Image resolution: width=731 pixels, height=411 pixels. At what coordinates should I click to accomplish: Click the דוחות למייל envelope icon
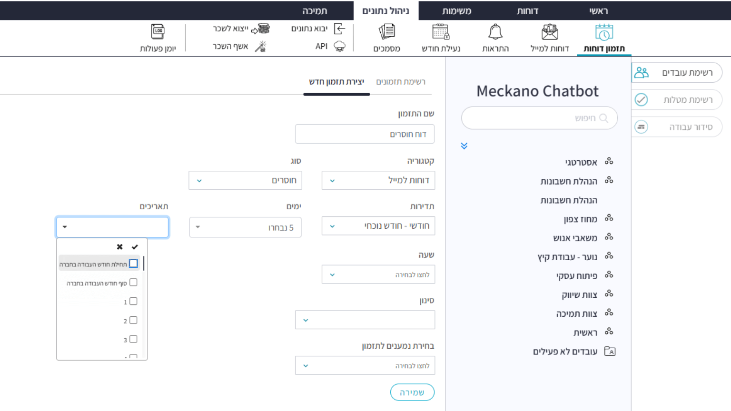coord(550,32)
